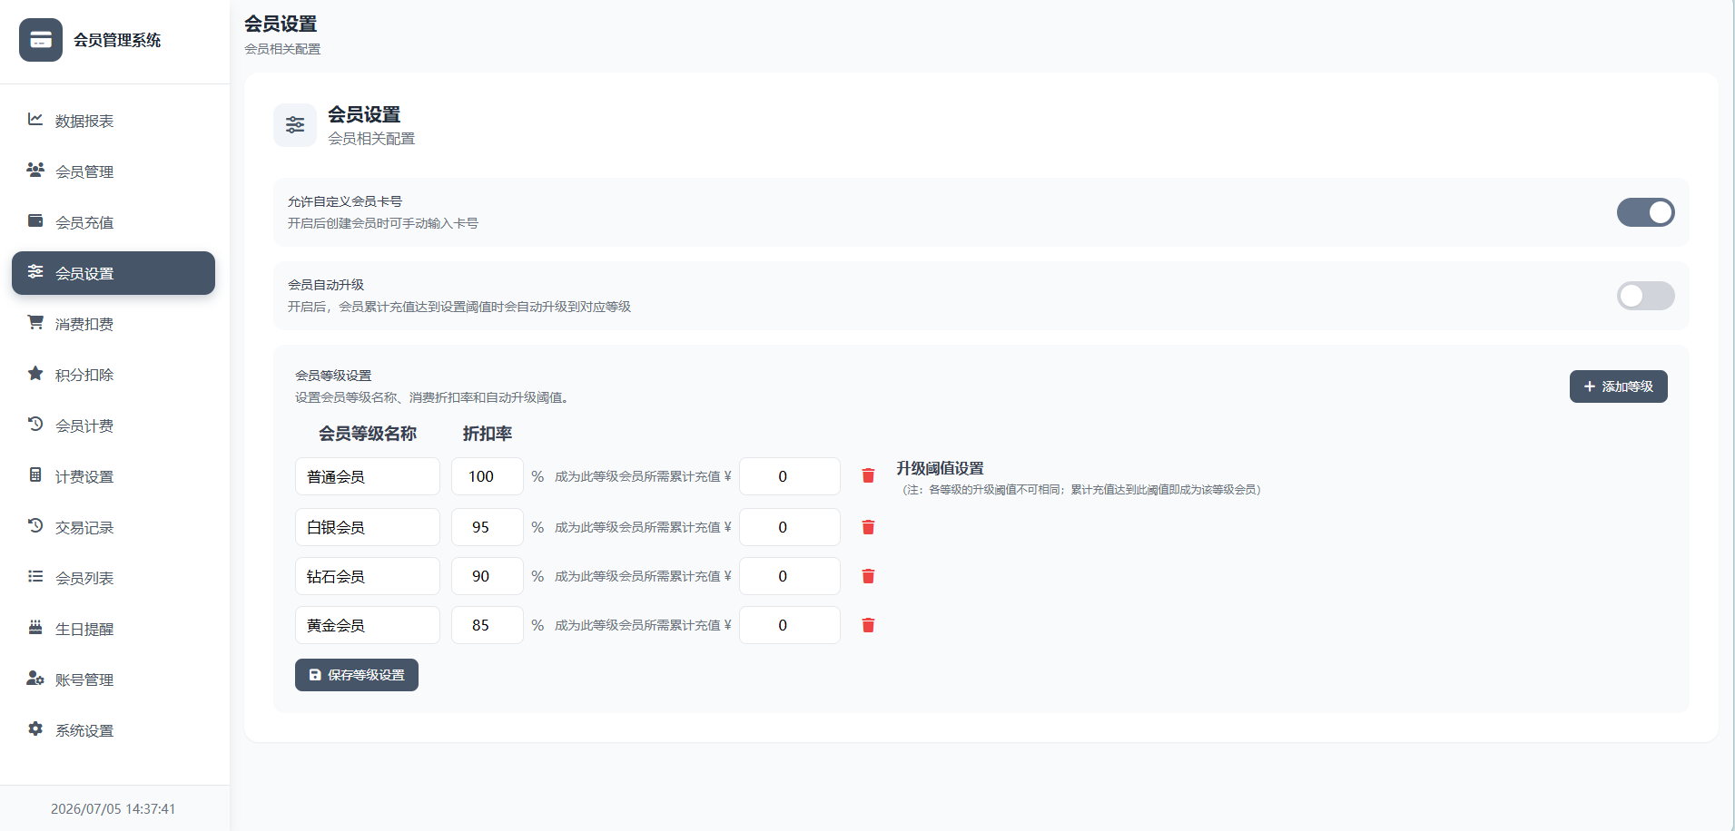The width and height of the screenshot is (1735, 831).
Task: Click the 升级阈值设置 heading text
Action: point(940,468)
